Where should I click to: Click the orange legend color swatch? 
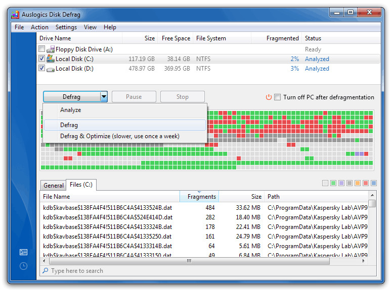(x=358, y=183)
